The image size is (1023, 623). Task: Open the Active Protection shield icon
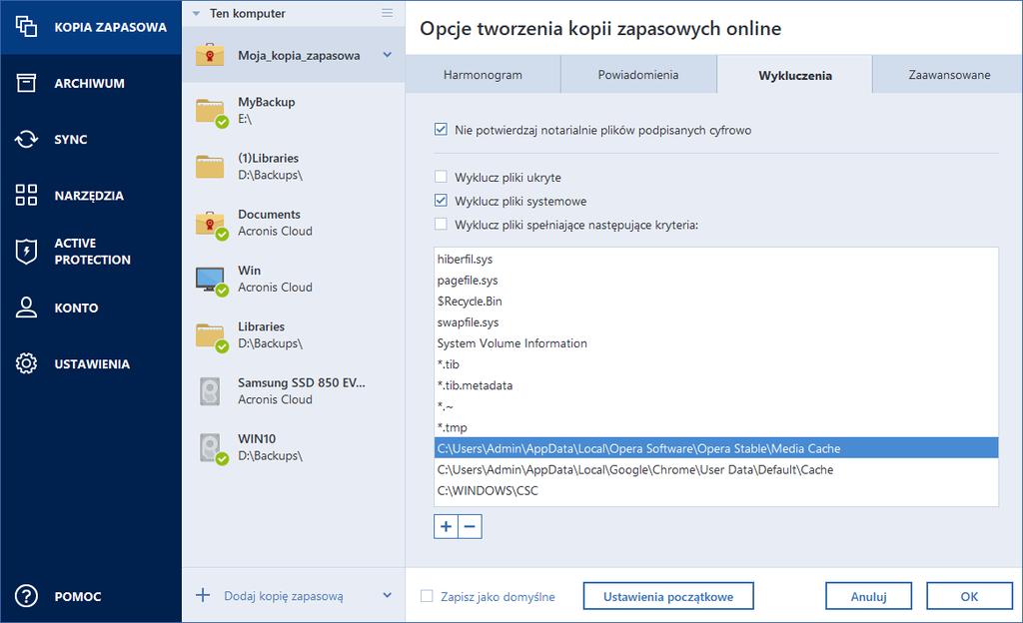click(x=26, y=251)
